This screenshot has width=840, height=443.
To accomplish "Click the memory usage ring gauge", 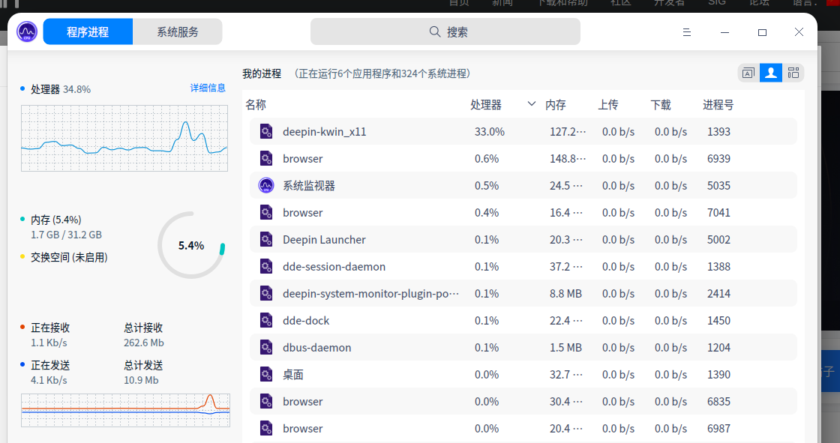I will [191, 245].
